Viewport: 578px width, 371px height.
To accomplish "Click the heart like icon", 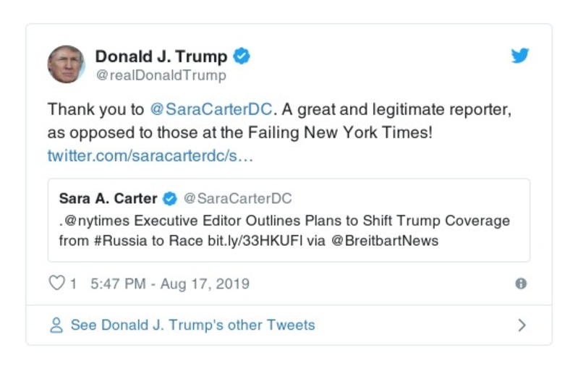I will click(56, 283).
